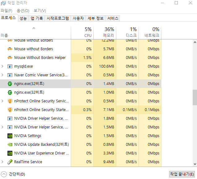Switch to the 시작프로그램 tab
Screen dimensions: 197x179
(x=58, y=18)
